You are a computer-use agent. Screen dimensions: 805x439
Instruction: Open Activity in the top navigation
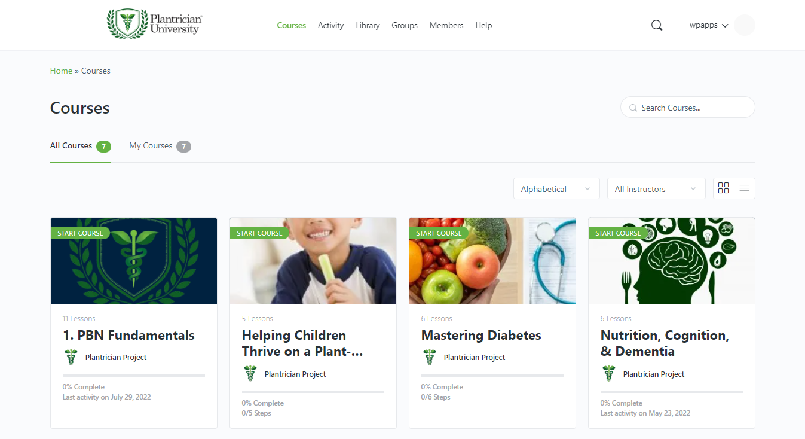coord(330,25)
